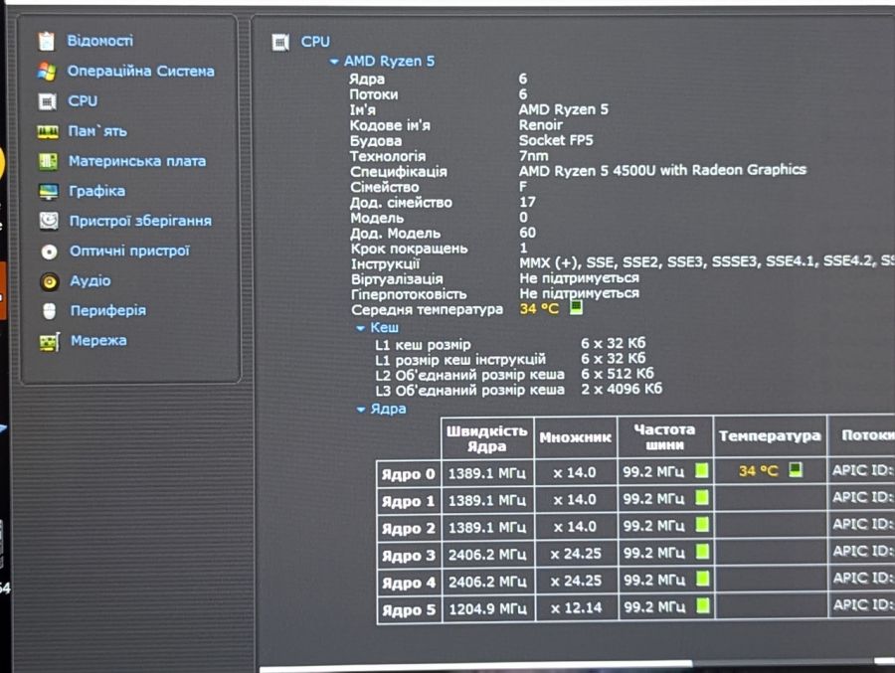Click the Температура column header

click(770, 436)
